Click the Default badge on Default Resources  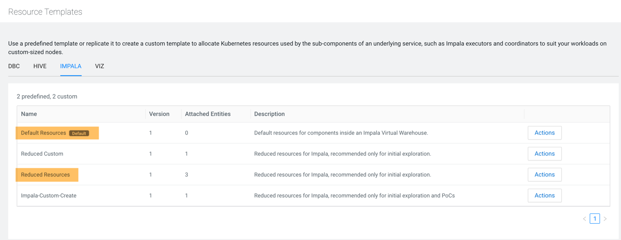pyautogui.click(x=79, y=133)
